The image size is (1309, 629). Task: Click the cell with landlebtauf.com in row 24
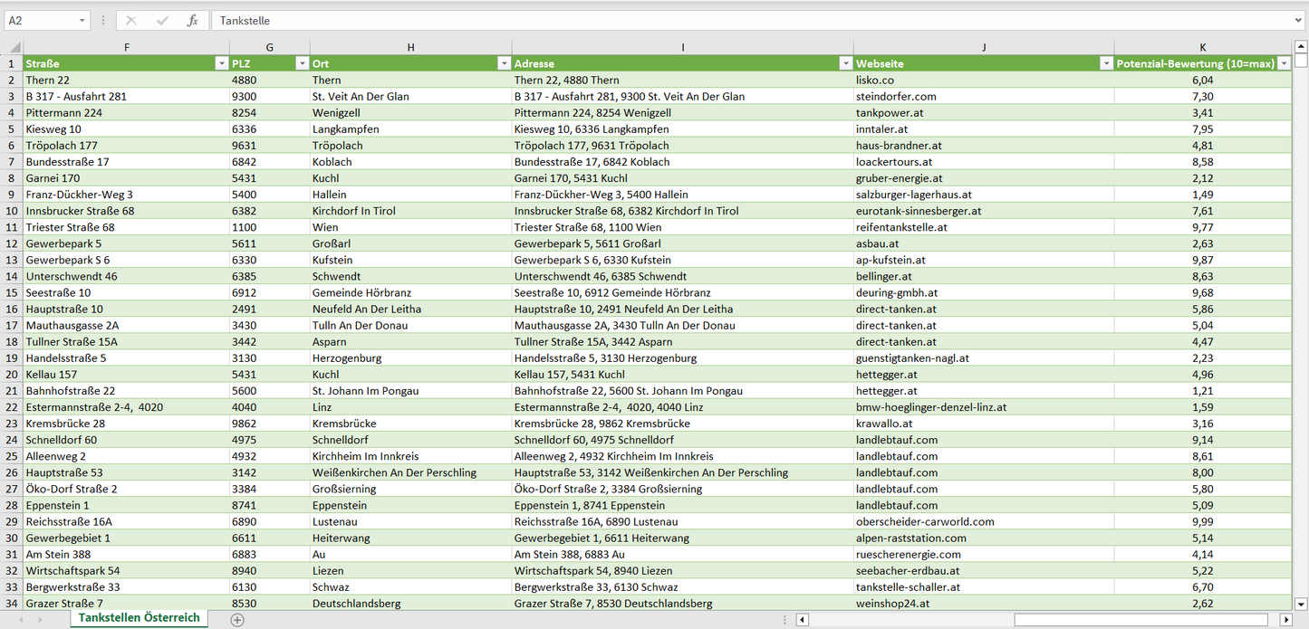coord(983,440)
